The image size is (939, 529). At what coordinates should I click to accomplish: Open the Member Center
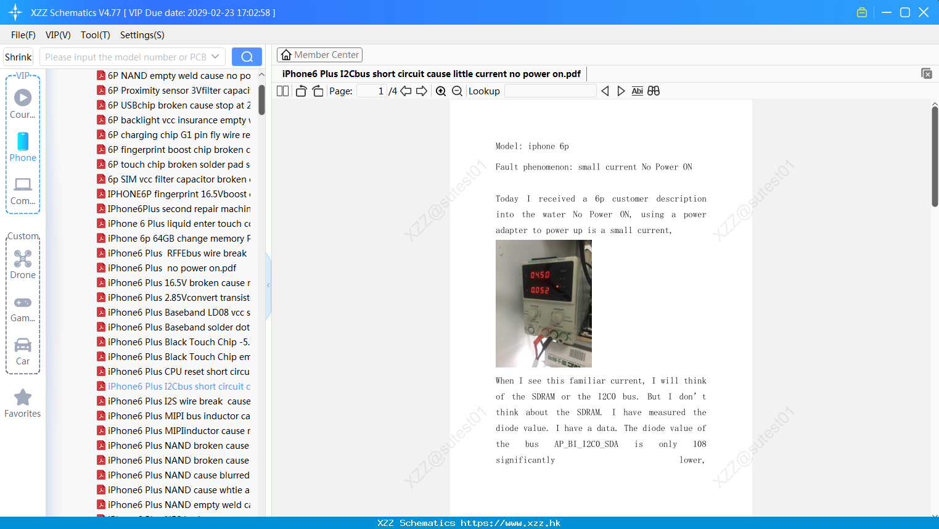pos(319,55)
